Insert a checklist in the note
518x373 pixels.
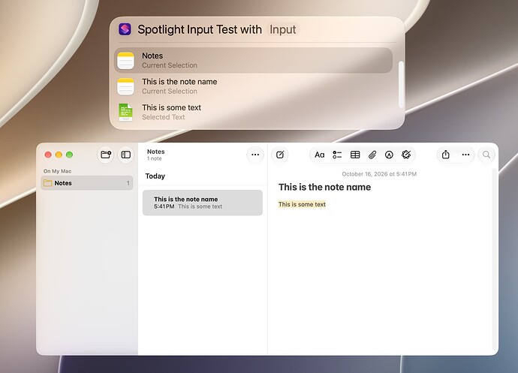point(337,155)
